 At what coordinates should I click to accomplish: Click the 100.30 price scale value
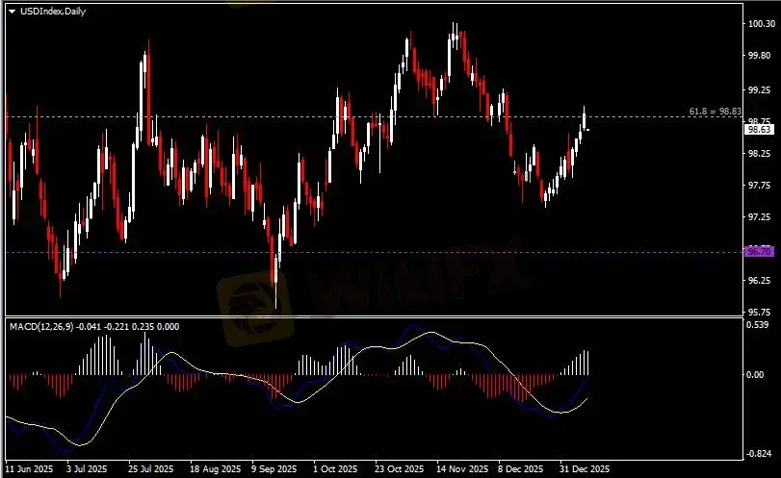click(762, 23)
